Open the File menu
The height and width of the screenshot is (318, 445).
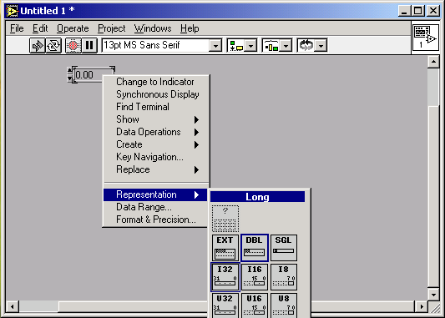[17, 28]
